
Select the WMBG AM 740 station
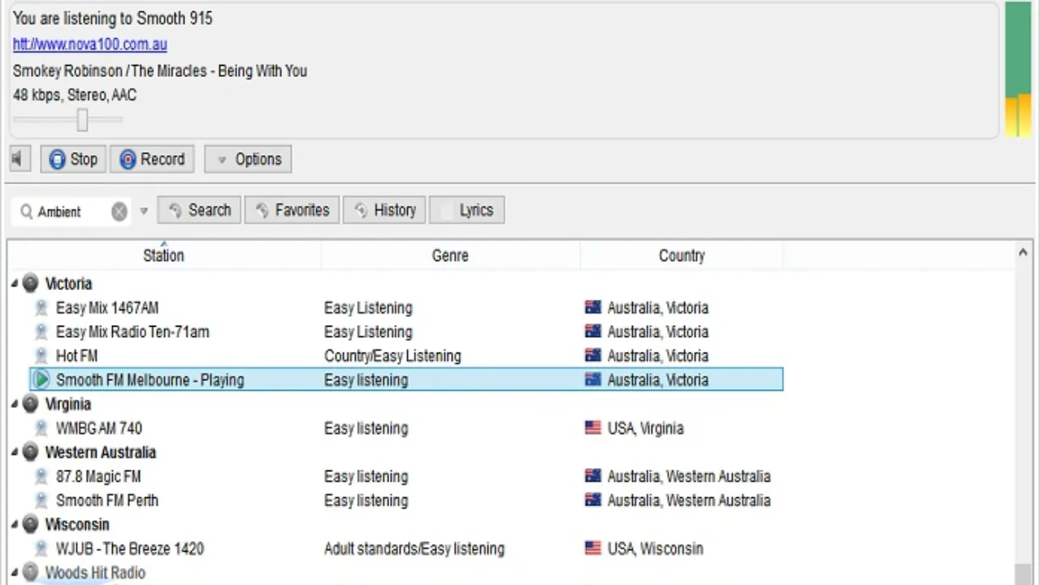[99, 428]
